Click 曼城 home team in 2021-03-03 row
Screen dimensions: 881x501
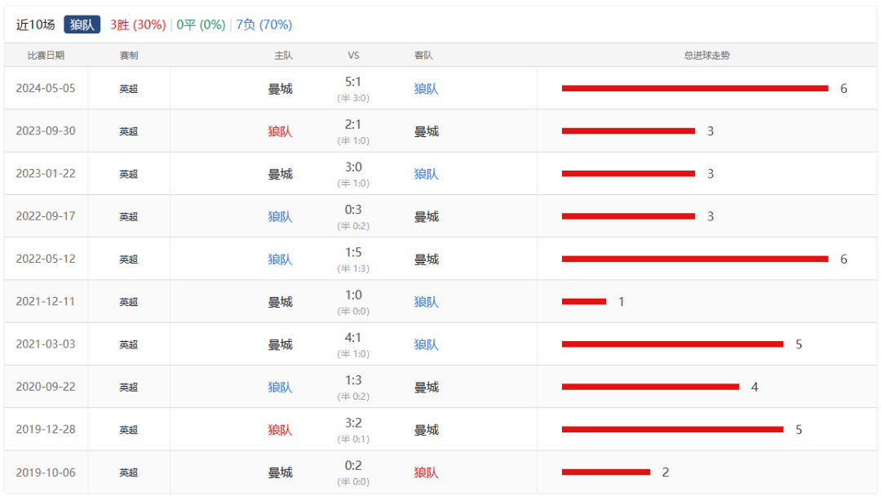280,344
